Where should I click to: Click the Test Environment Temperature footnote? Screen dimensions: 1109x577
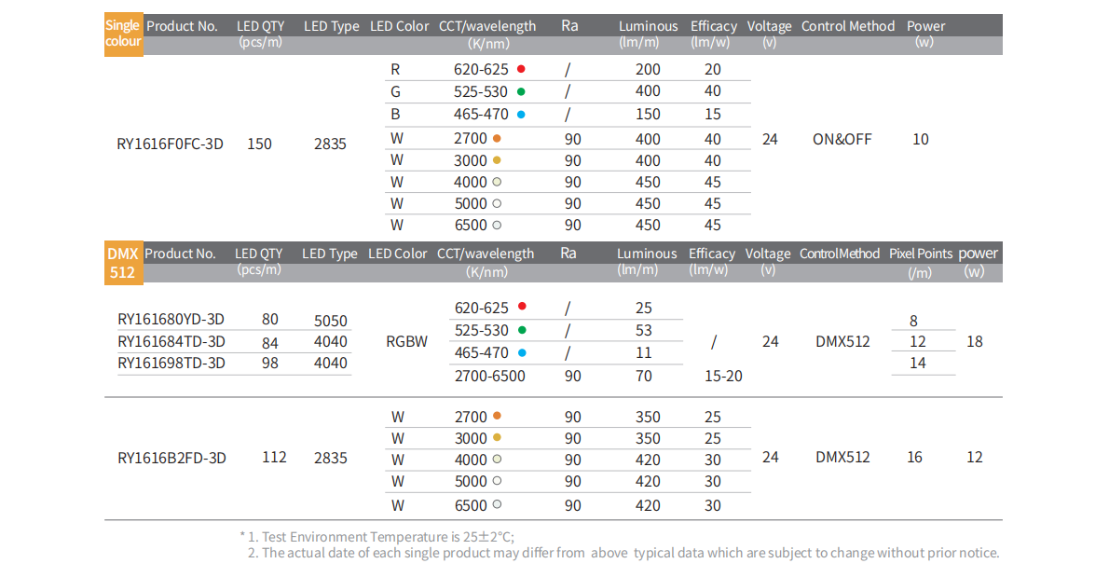click(380, 537)
